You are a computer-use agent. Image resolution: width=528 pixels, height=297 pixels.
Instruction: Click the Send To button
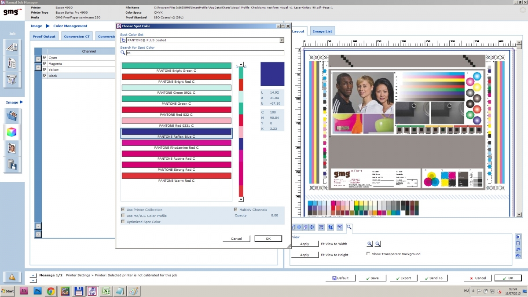pyautogui.click(x=433, y=278)
